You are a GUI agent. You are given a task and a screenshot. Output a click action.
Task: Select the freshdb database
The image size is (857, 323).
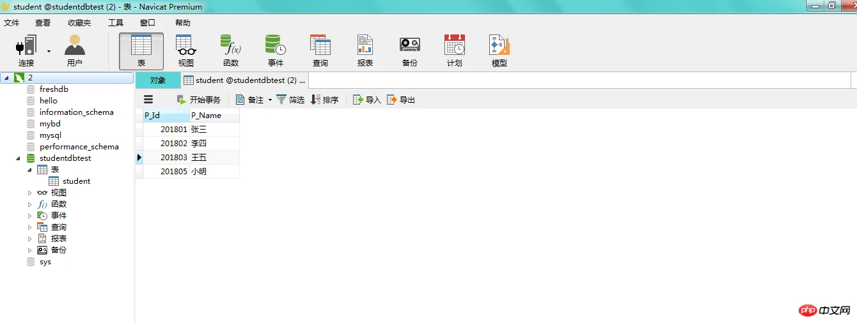[x=54, y=89]
